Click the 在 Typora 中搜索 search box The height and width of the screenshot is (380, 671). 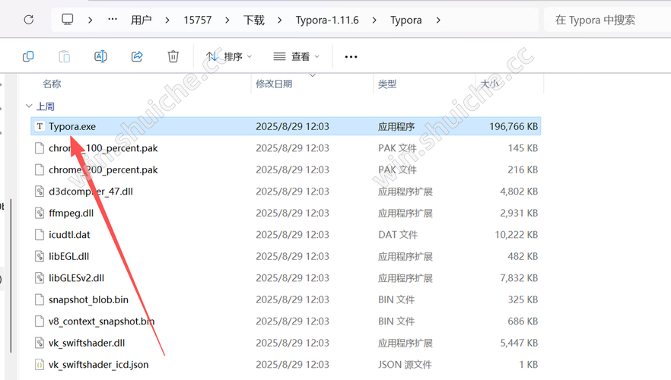[x=608, y=20]
